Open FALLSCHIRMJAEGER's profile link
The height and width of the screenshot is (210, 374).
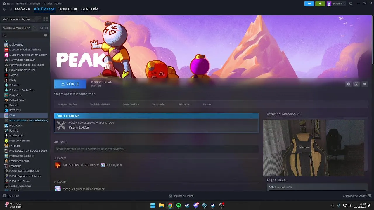[76, 165]
